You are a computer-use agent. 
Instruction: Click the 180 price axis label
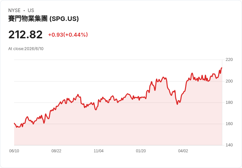[x=229, y=103]
